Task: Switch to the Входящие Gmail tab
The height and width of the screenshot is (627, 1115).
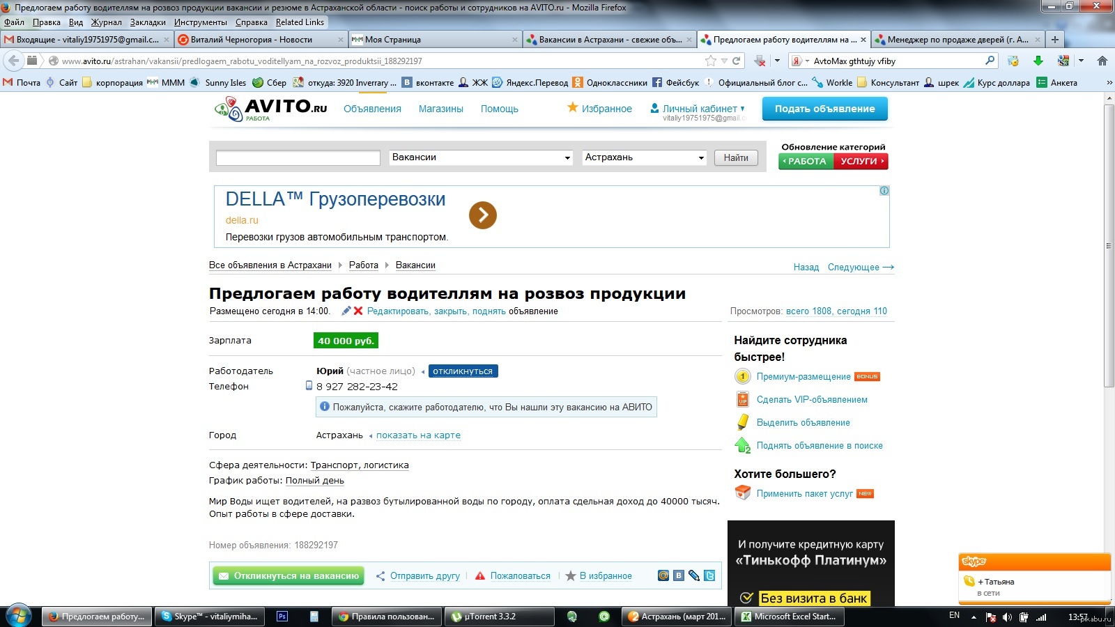Action: (x=86, y=40)
